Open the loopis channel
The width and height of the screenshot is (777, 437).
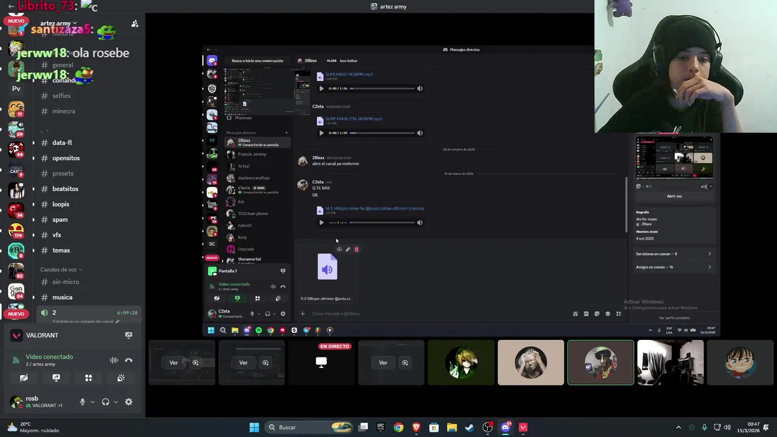click(x=61, y=204)
